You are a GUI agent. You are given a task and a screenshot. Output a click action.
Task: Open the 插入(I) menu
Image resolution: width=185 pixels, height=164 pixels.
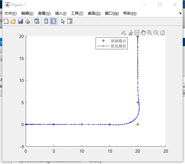pyautogui.click(x=61, y=13)
